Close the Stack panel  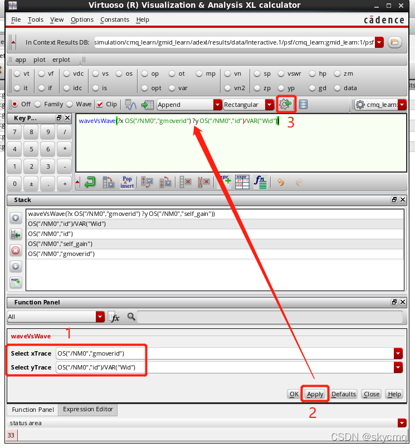[403, 200]
